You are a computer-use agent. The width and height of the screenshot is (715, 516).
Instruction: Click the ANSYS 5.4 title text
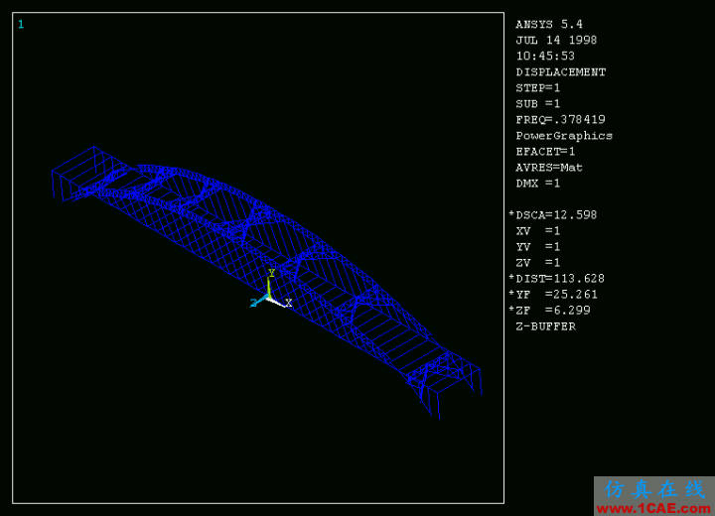(x=549, y=25)
